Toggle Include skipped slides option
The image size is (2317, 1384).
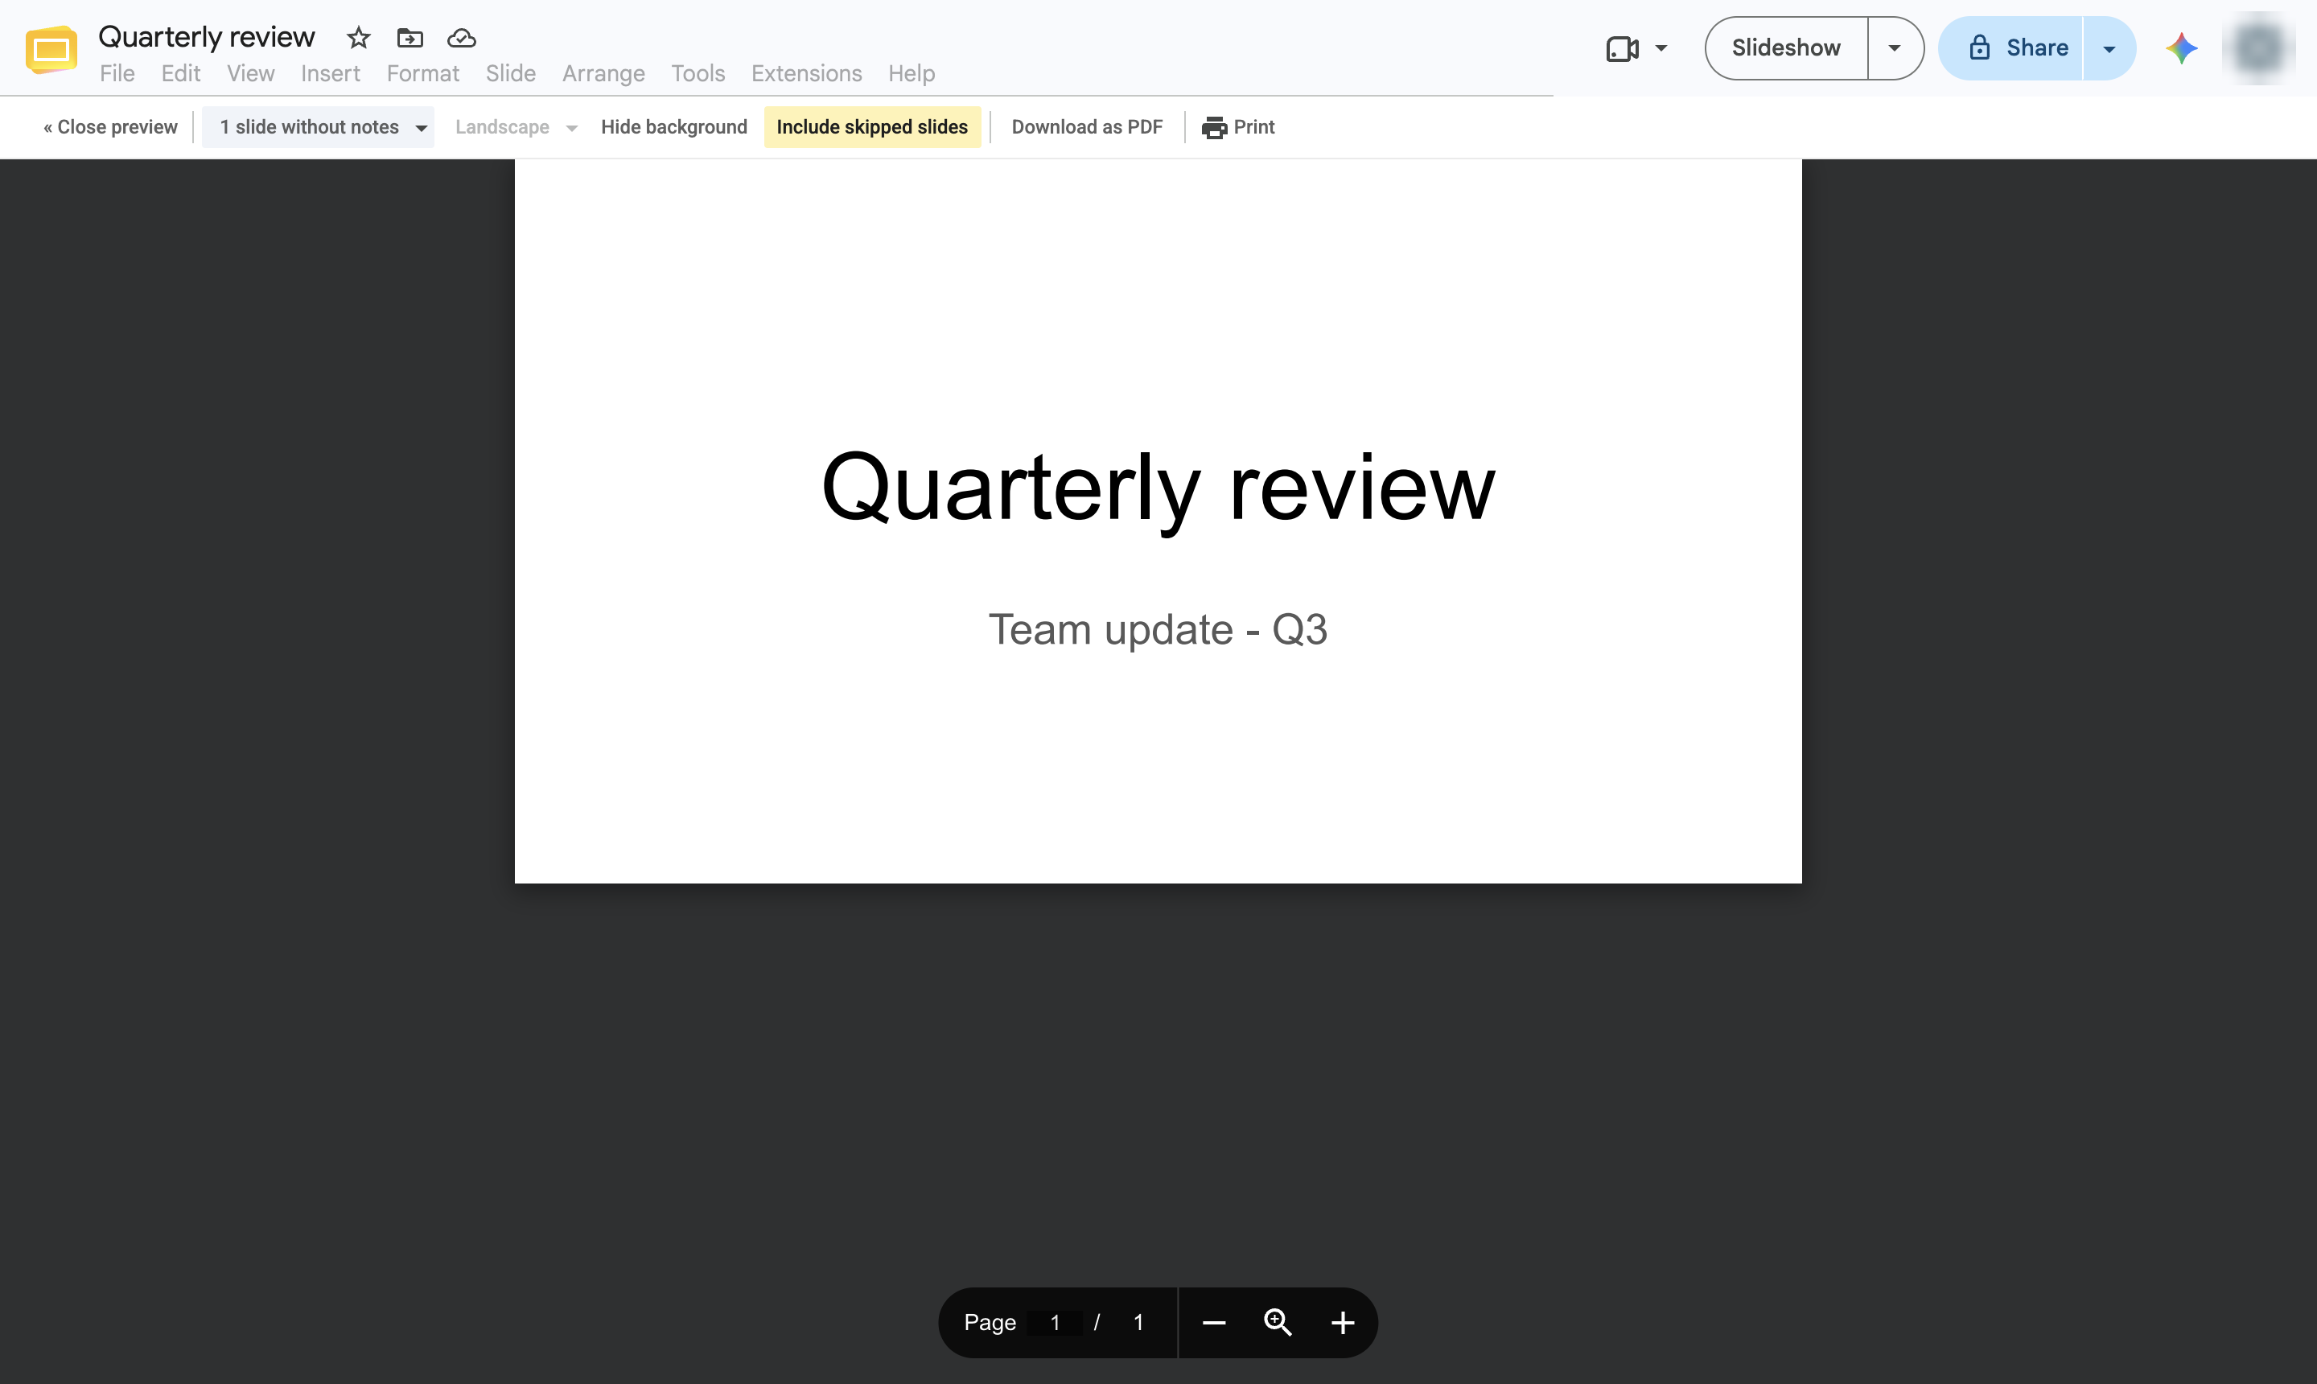(872, 127)
